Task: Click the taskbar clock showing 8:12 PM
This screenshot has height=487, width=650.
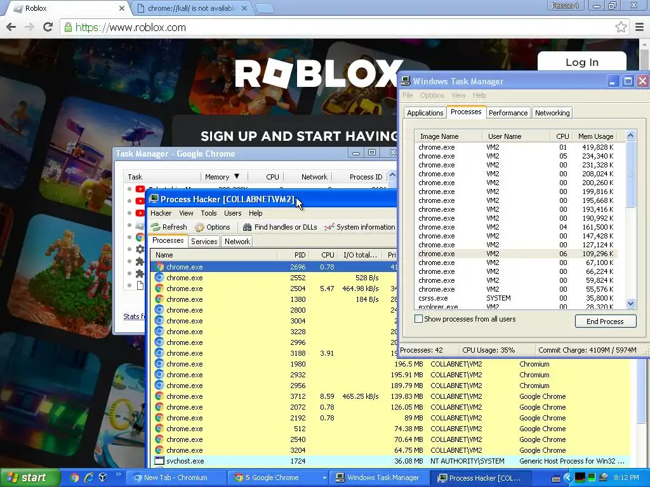Action: coord(627,478)
